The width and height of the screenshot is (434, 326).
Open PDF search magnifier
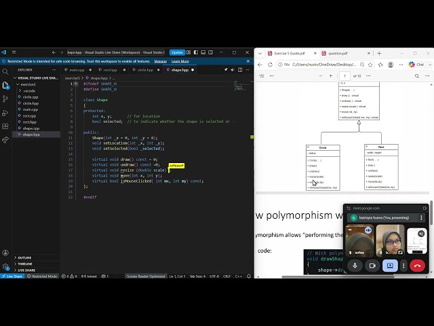(417, 76)
